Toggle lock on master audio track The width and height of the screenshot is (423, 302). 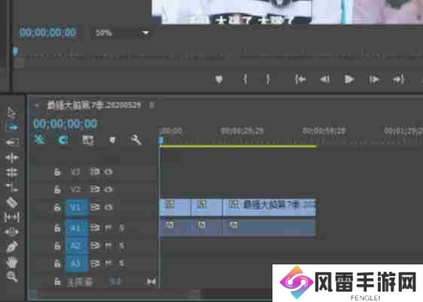[57, 282]
